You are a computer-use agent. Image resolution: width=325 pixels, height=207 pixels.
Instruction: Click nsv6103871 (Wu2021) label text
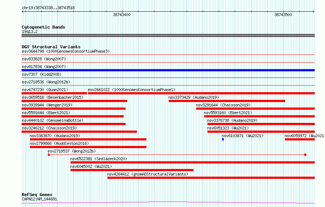point(242,136)
